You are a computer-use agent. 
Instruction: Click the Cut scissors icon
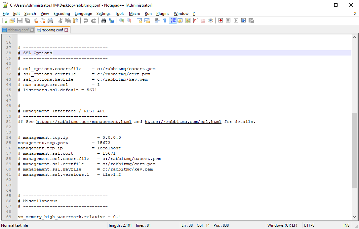60,20
